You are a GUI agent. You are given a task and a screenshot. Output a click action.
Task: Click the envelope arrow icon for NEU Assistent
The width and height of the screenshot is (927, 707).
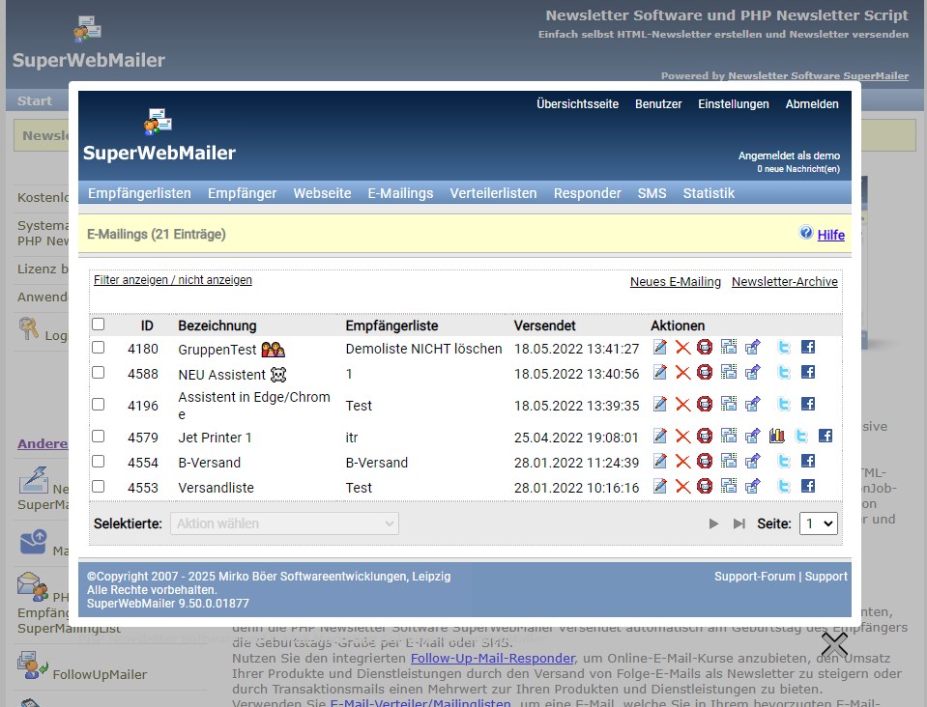click(x=753, y=372)
